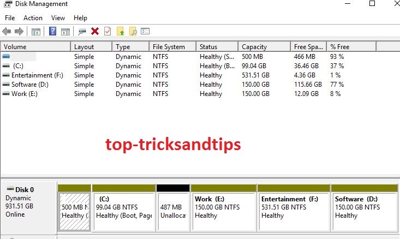Open the View menu

[58, 18]
